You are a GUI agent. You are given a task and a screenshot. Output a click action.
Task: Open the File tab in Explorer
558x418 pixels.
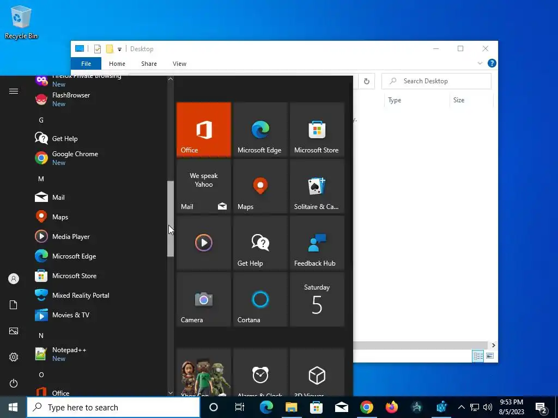86,64
